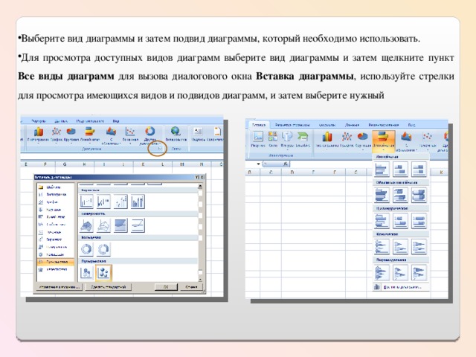Choose the first clustered bar under Линейчатая header
Viewport: 476px width, 357px height.
coord(382,169)
